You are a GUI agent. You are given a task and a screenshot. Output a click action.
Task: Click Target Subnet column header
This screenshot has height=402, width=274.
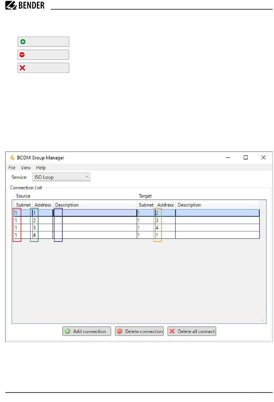(146, 205)
